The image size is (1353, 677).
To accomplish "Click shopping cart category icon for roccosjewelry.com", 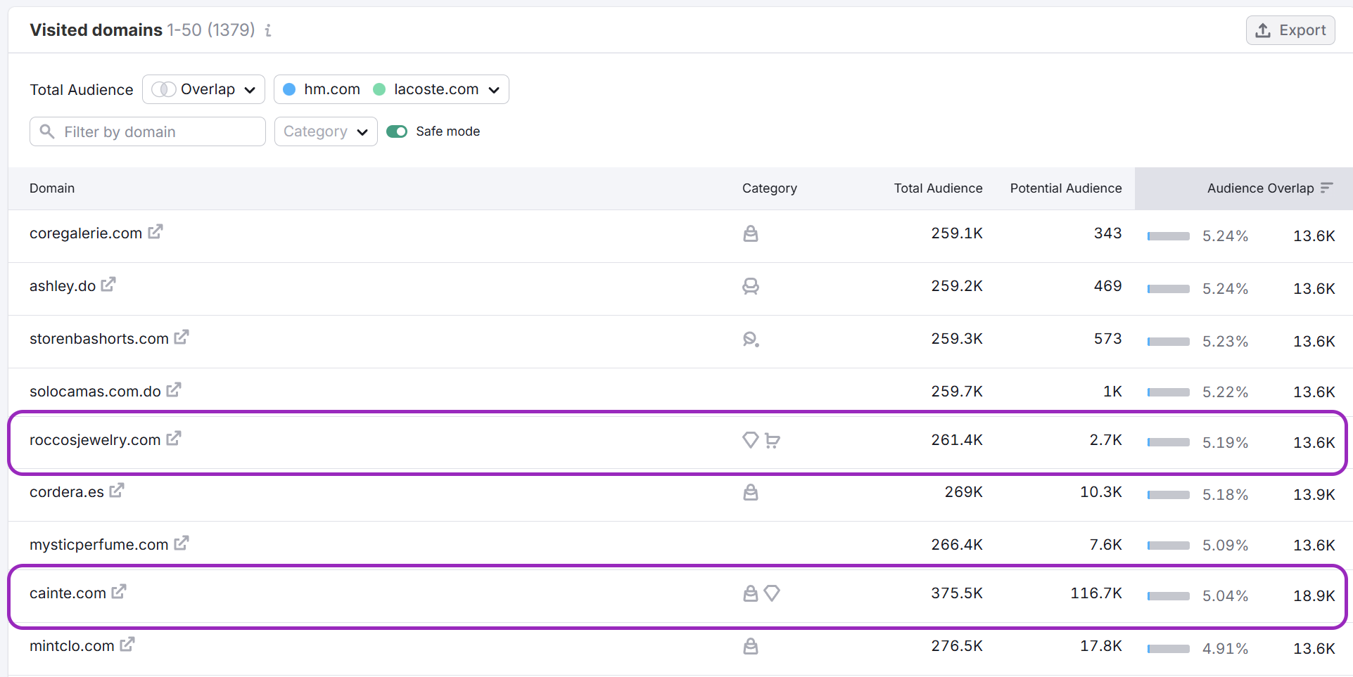I will point(773,440).
